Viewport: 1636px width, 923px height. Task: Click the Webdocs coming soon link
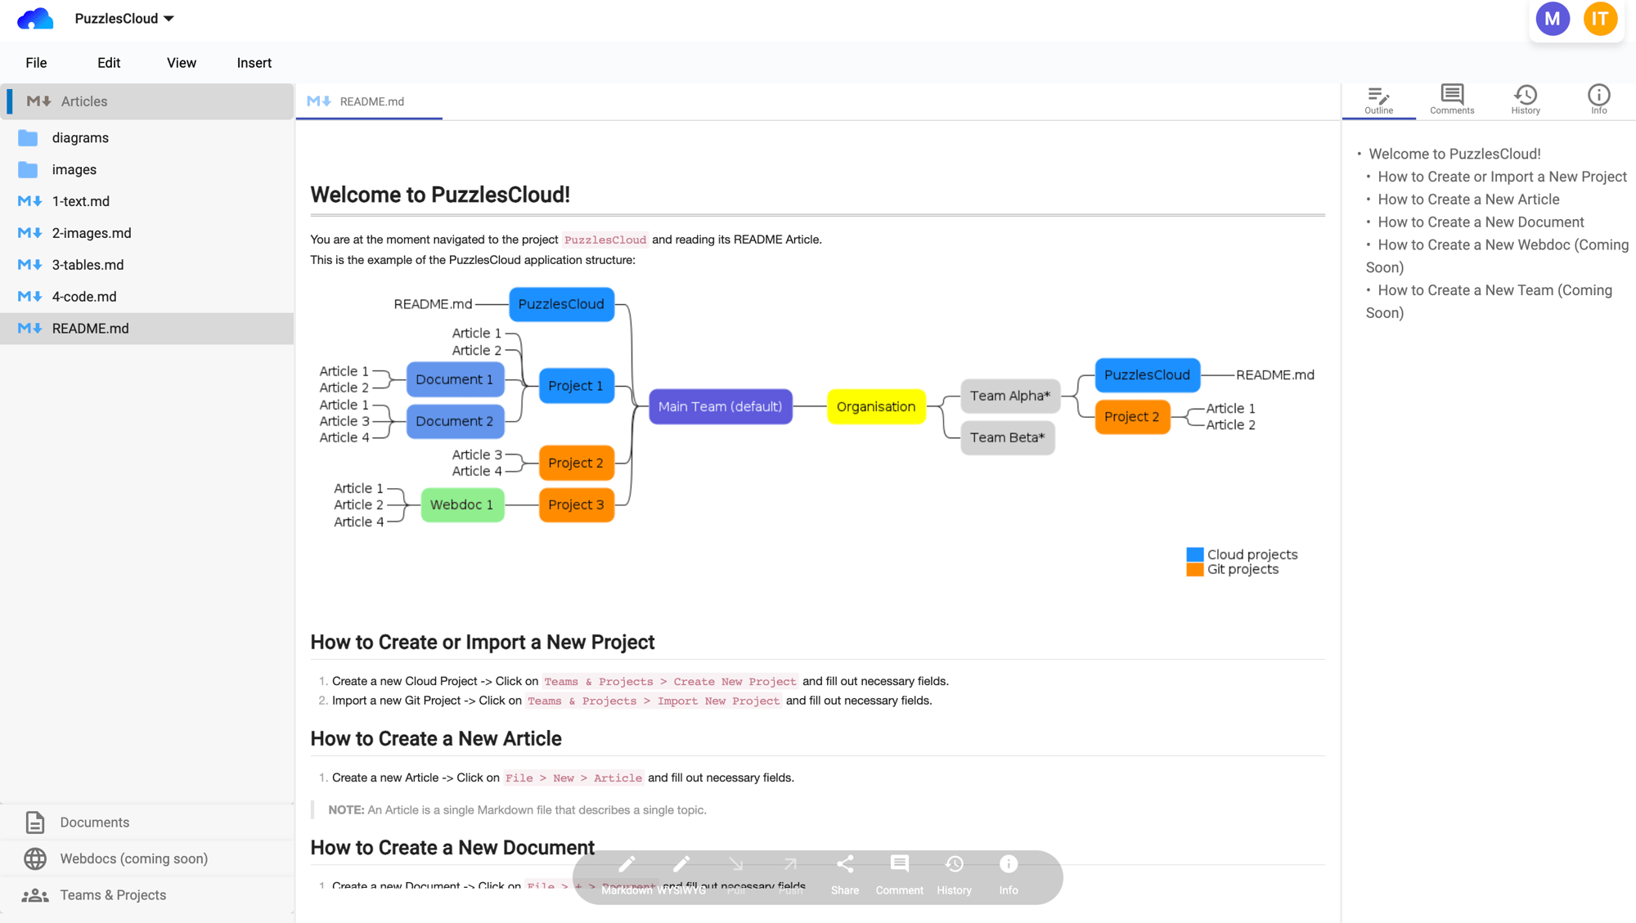click(x=133, y=858)
